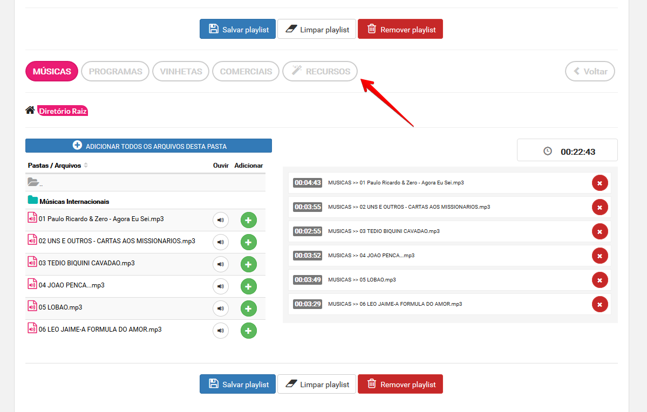Add 04 JOAO PENCA to playlist

pyautogui.click(x=248, y=286)
